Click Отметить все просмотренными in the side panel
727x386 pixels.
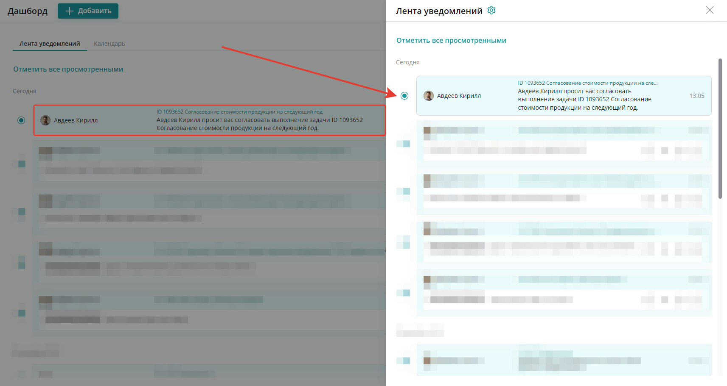pyautogui.click(x=451, y=40)
